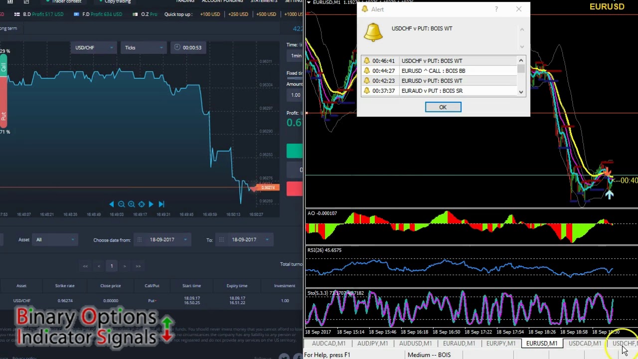Click the EURUSD,M1 chart title arrow icon
638x359 pixels.
point(309,2)
